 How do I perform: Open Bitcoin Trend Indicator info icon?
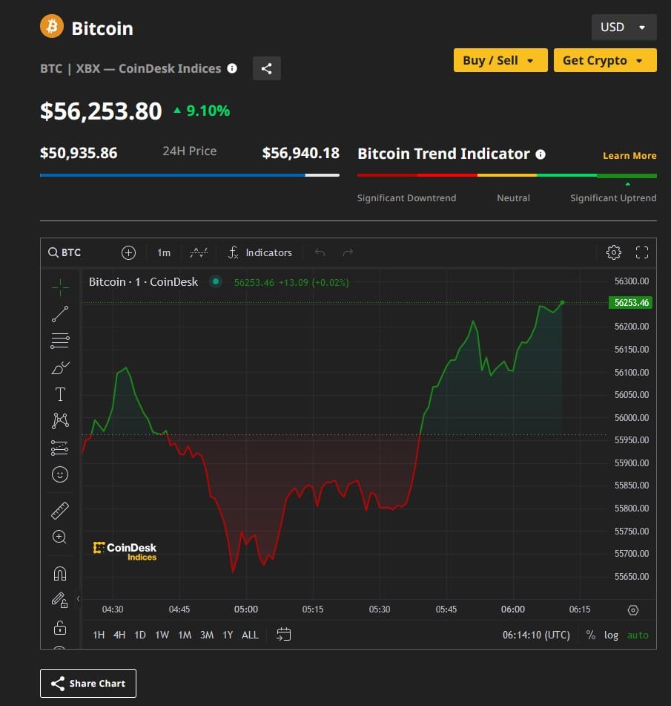point(541,154)
